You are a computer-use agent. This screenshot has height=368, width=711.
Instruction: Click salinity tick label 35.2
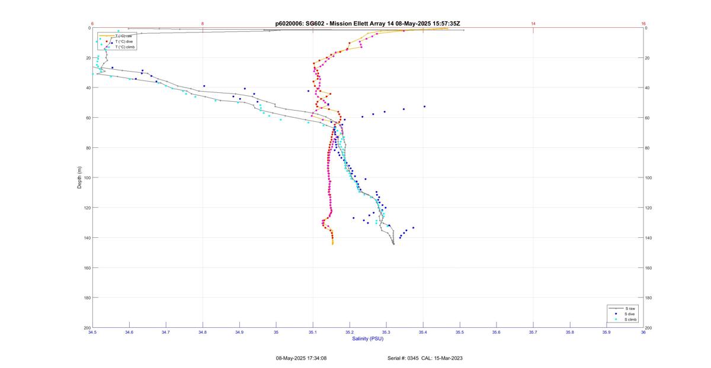350,333
